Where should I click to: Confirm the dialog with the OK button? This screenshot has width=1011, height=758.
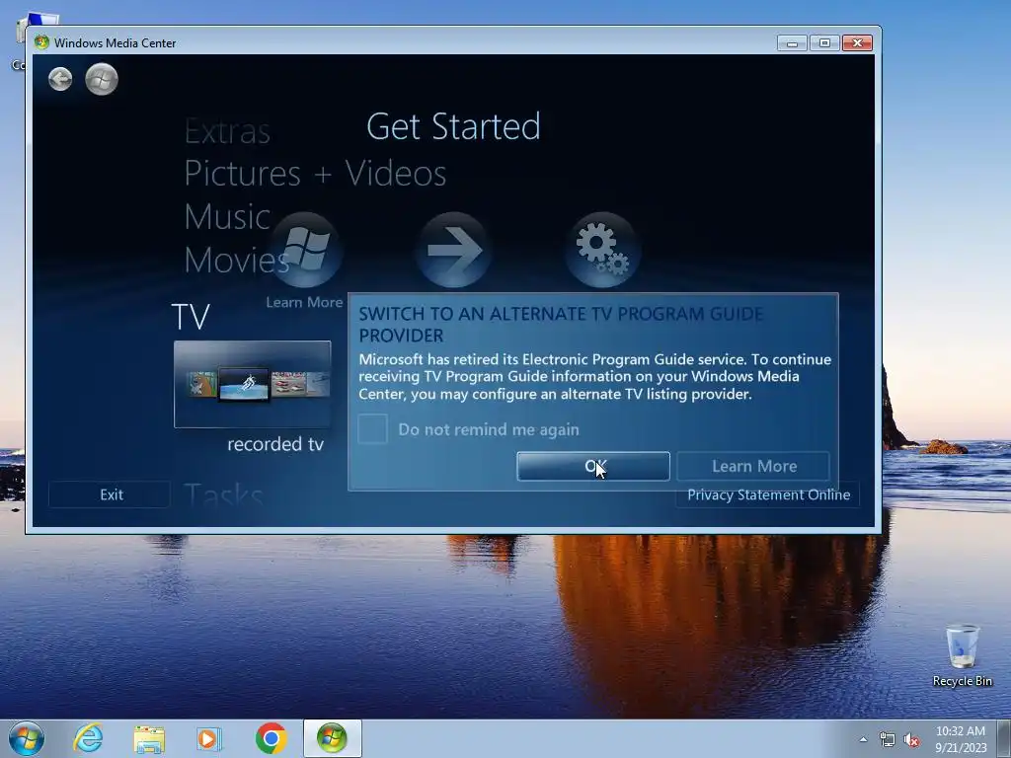(x=593, y=466)
